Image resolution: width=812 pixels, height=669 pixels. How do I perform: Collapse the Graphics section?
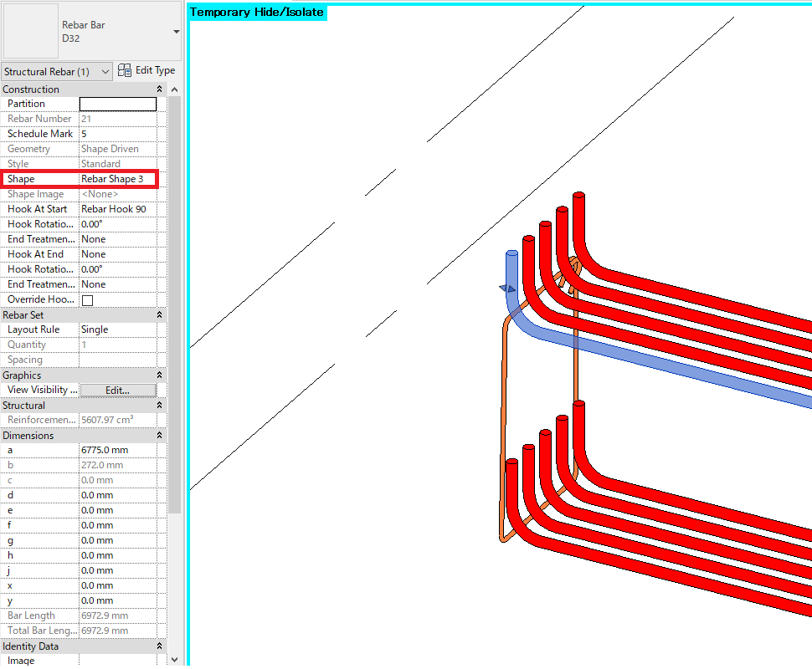click(x=157, y=375)
